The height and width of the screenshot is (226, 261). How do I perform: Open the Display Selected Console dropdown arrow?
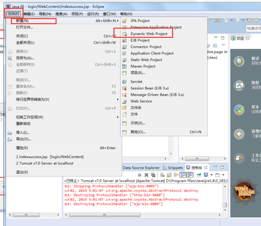tap(211, 175)
